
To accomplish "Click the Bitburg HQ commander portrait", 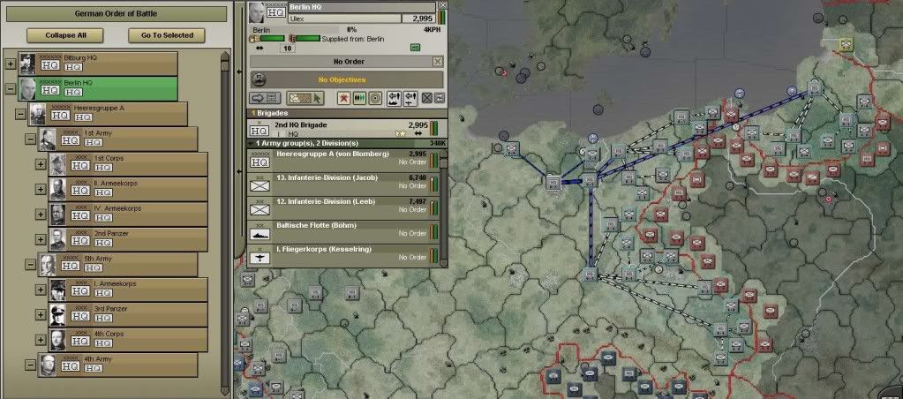I will coord(27,64).
